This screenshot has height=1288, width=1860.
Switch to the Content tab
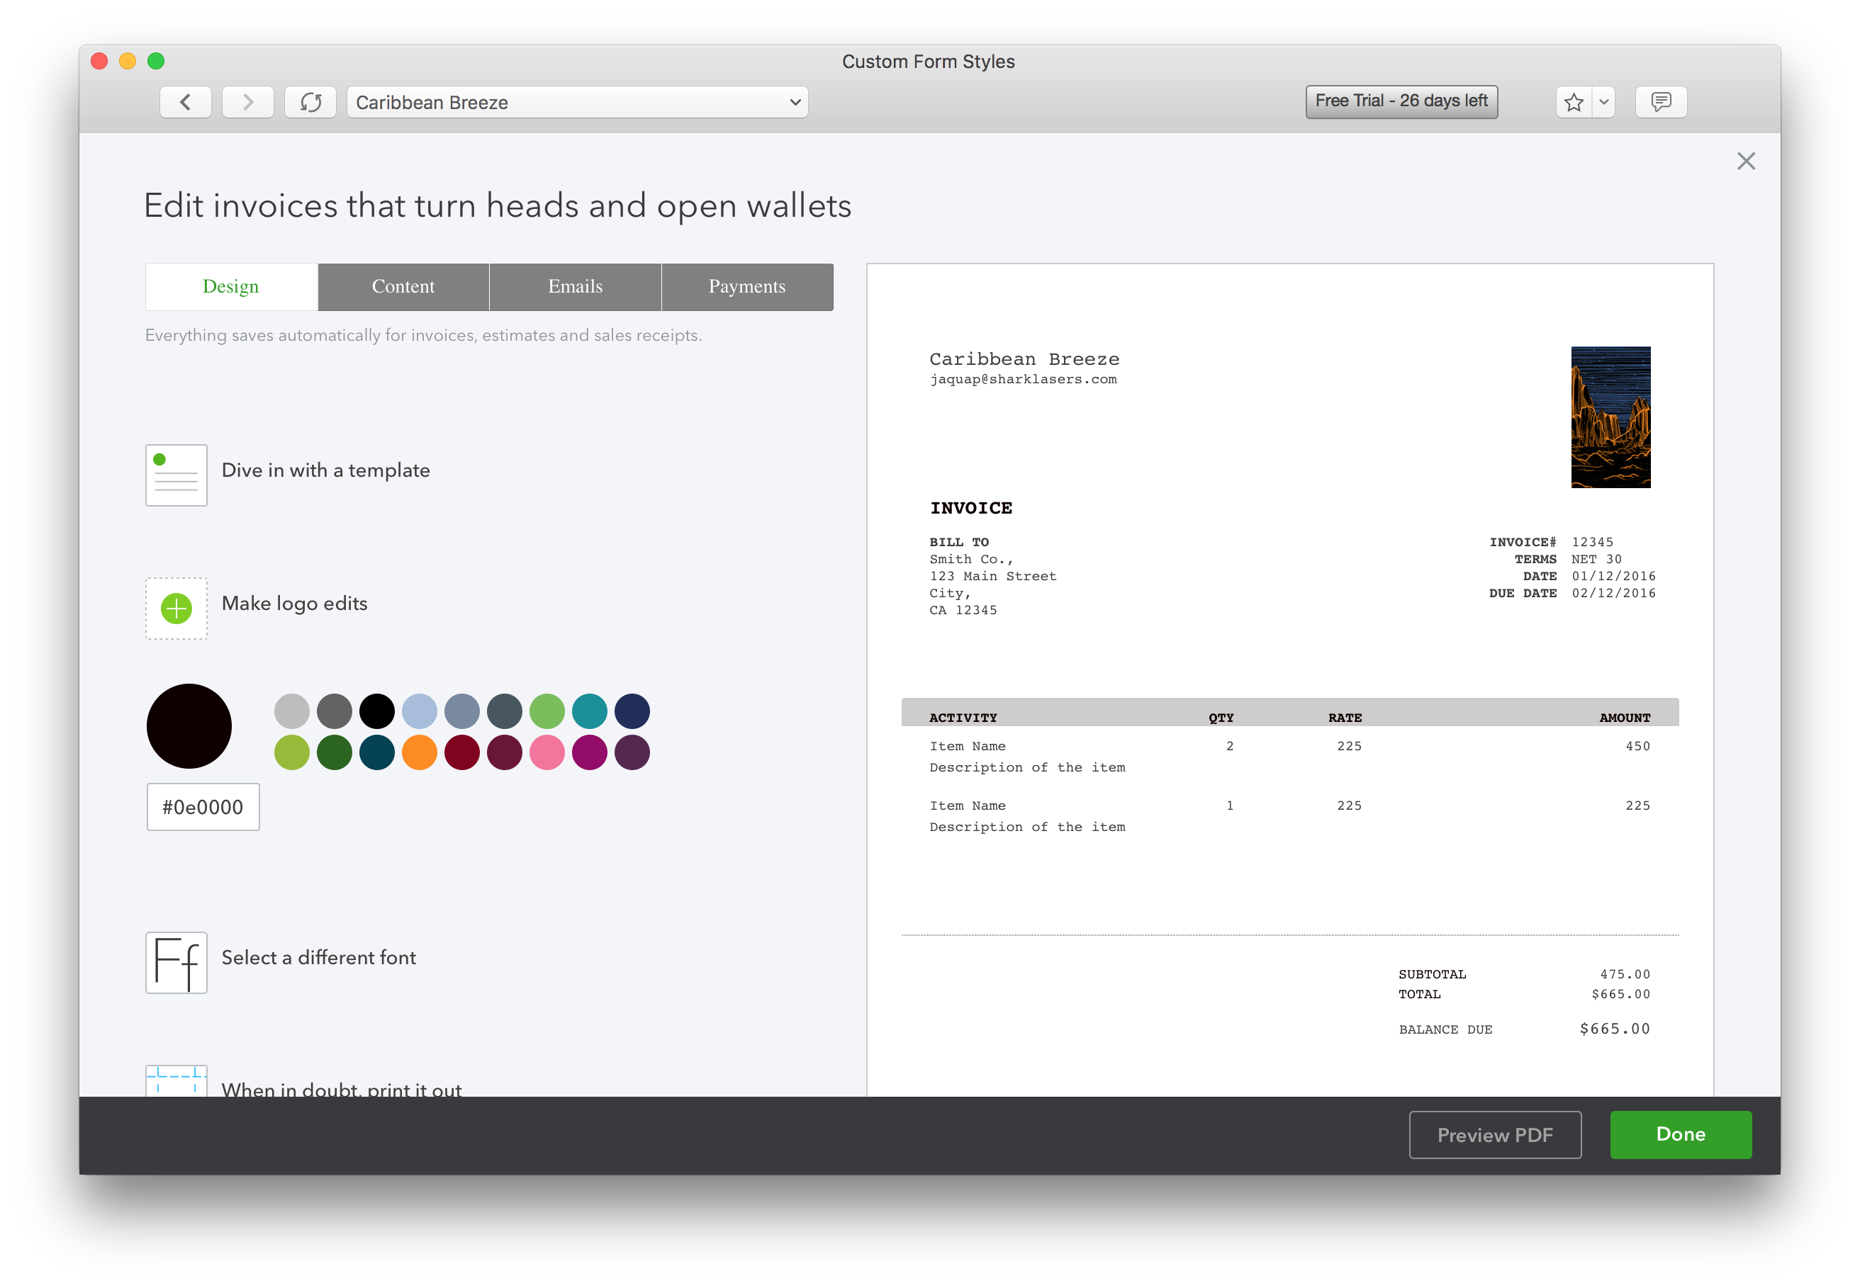coord(403,286)
